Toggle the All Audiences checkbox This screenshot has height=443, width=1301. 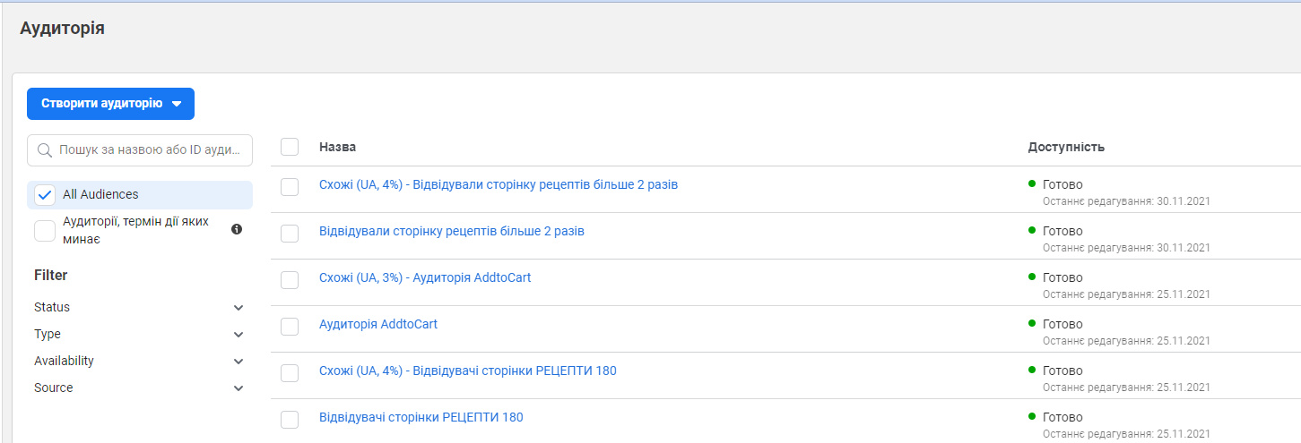pyautogui.click(x=45, y=194)
